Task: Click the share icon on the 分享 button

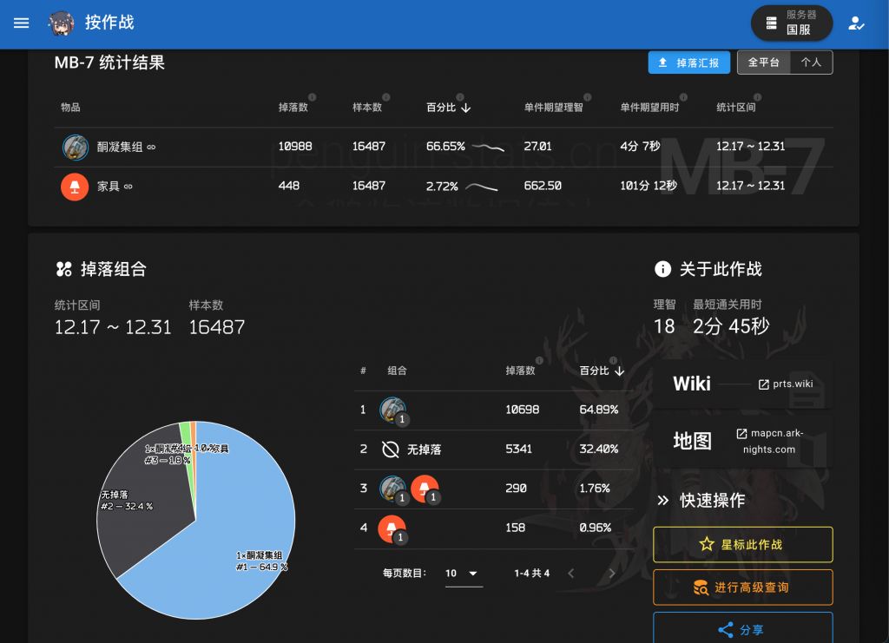Action: coord(727,630)
